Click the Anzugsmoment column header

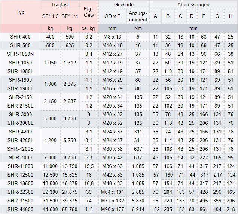click(x=138, y=16)
